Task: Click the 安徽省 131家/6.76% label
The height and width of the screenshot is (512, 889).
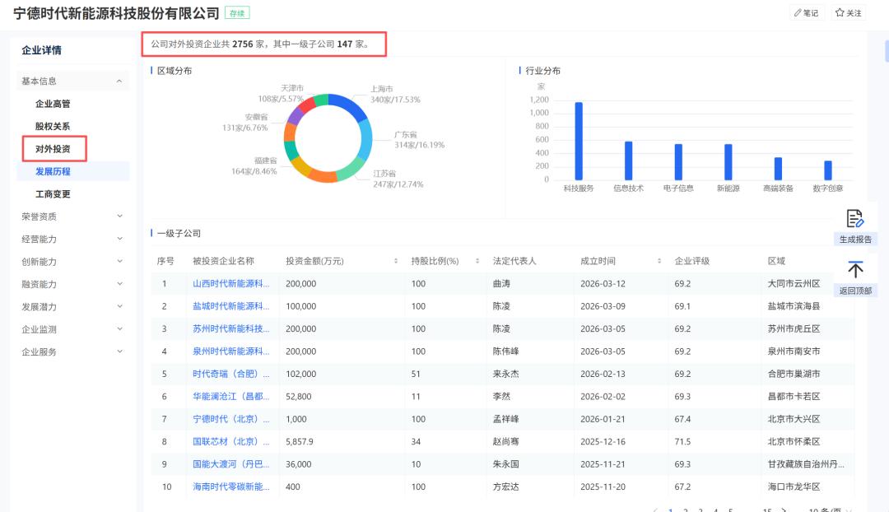Action: click(x=245, y=123)
